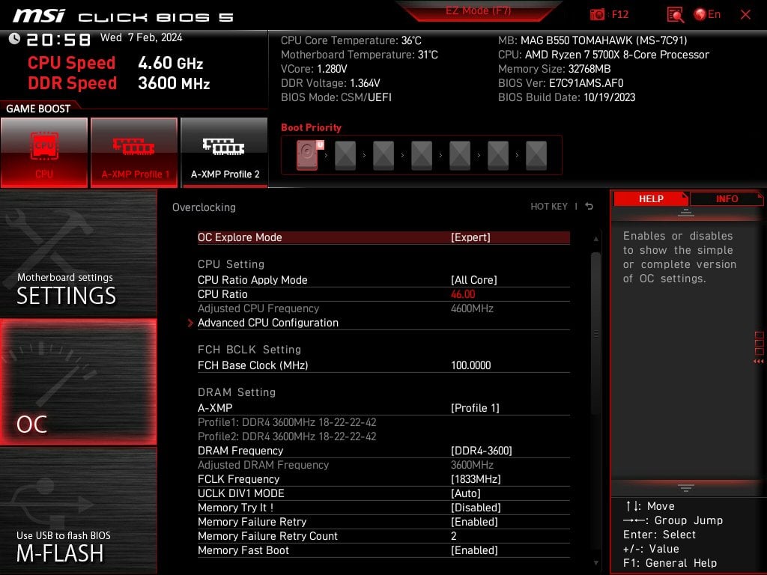Click the Adjusted DRAM Frequency row
Image resolution: width=767 pixels, height=575 pixels.
pyautogui.click(x=383, y=465)
